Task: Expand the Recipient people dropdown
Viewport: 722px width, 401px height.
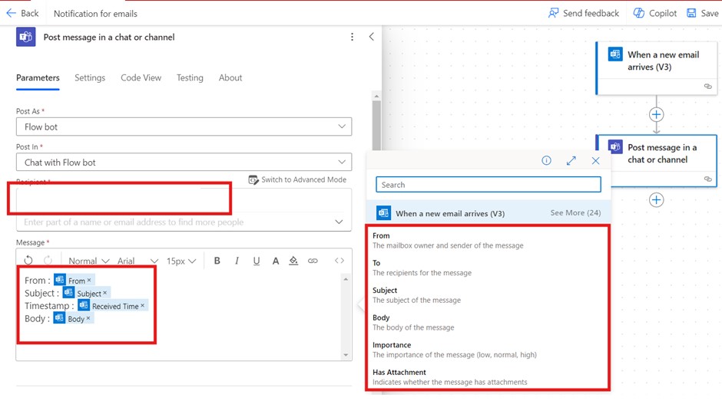Action: pos(339,222)
